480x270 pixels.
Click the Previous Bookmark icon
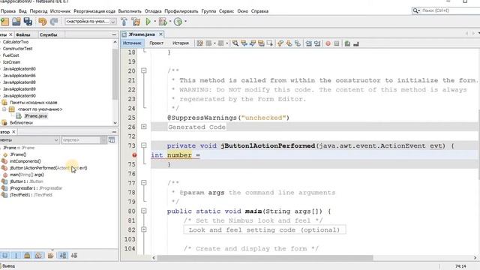pyautogui.click(x=280, y=43)
